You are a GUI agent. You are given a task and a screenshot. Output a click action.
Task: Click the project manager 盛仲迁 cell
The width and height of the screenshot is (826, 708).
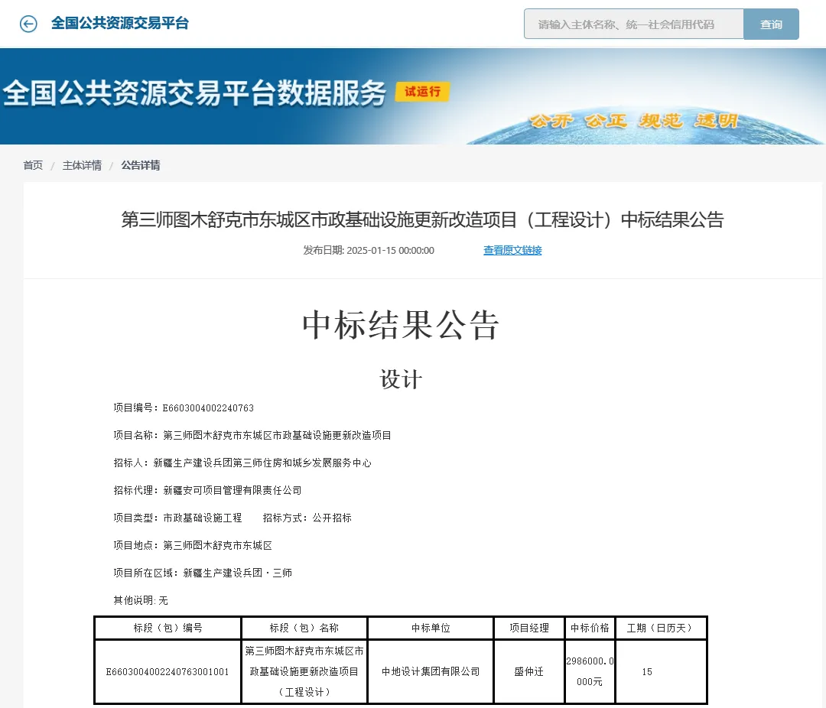[528, 671]
